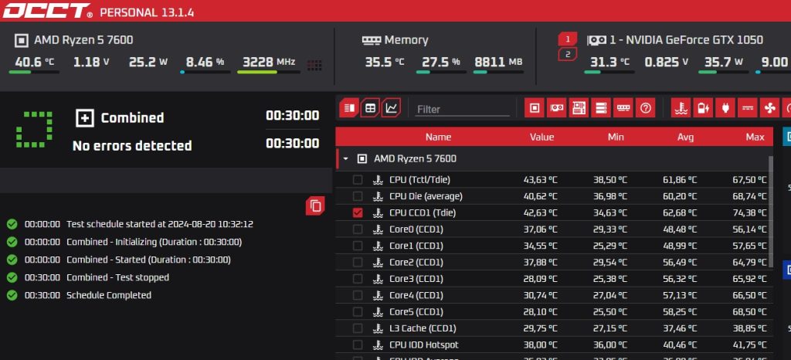
Task: Click the CPU CCD1 (Tdie) max value 74,38 °C
Action: point(749,212)
